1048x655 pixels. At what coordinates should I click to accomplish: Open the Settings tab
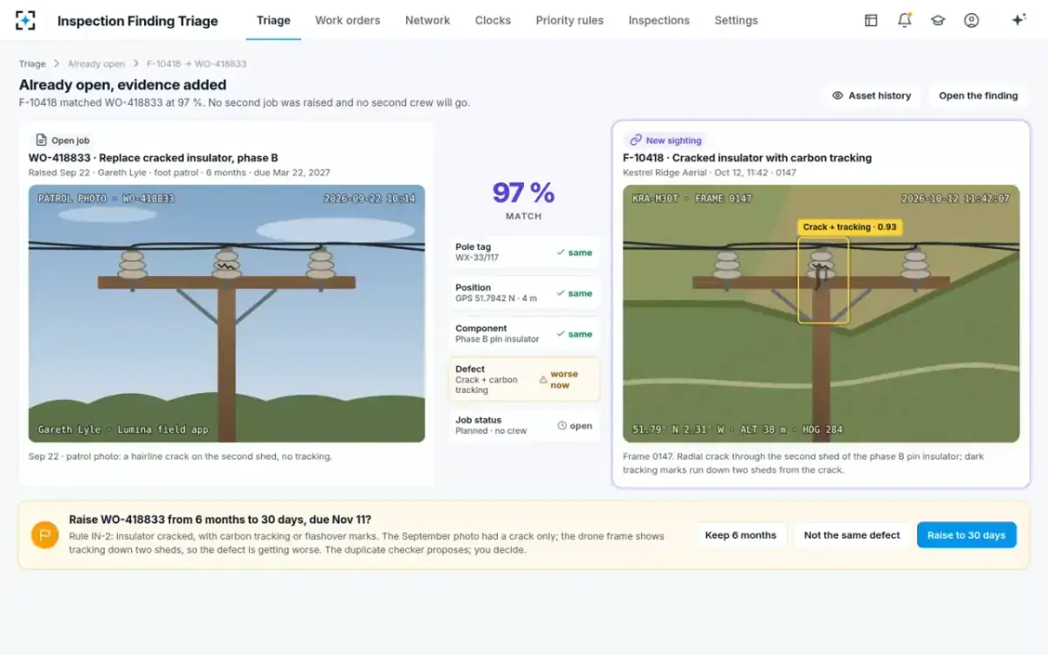point(736,20)
